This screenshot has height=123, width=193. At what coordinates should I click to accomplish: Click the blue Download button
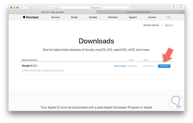click(x=164, y=66)
